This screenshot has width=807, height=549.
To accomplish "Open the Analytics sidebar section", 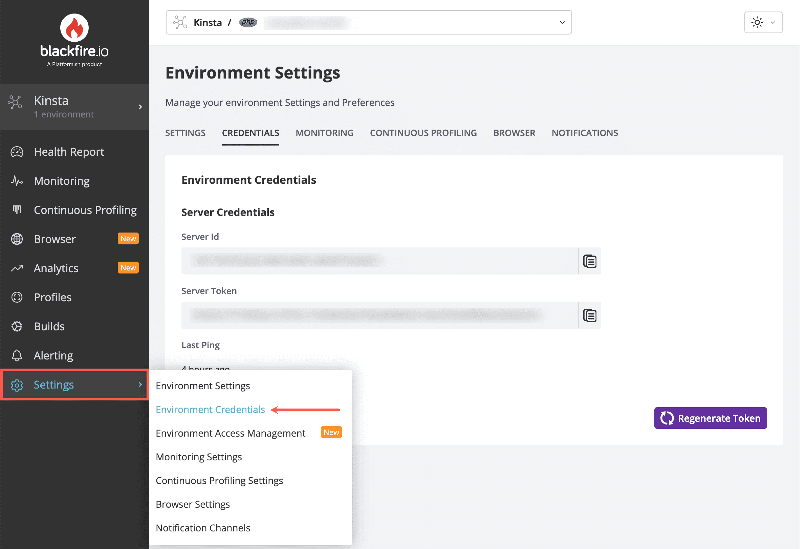I will (x=56, y=268).
